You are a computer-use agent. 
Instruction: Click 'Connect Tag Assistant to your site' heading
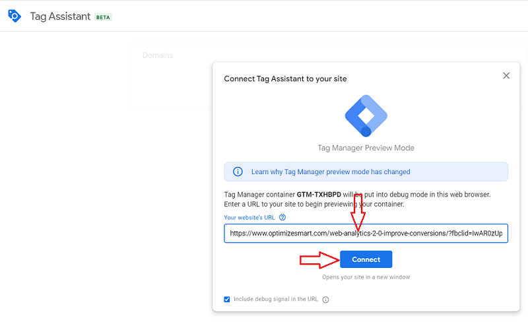[x=285, y=79]
